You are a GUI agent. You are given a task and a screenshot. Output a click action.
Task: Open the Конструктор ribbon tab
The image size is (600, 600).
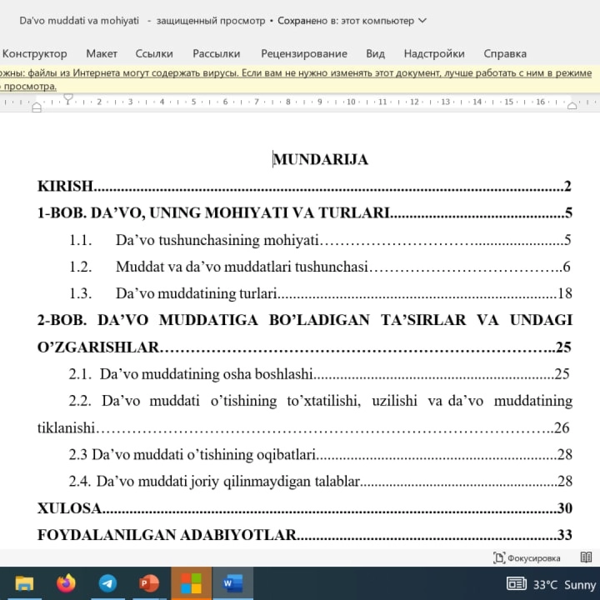[34, 53]
